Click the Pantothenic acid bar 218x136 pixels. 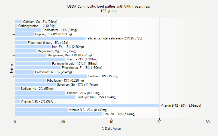(33, 64)
